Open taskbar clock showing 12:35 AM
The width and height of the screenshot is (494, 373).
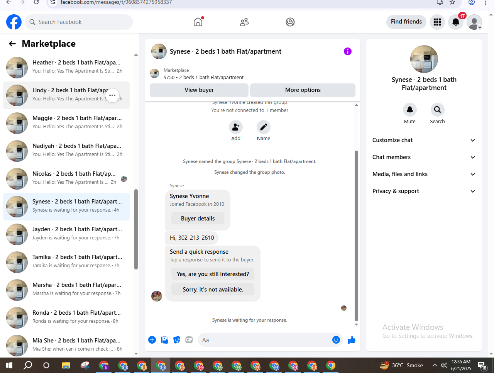tap(461, 365)
